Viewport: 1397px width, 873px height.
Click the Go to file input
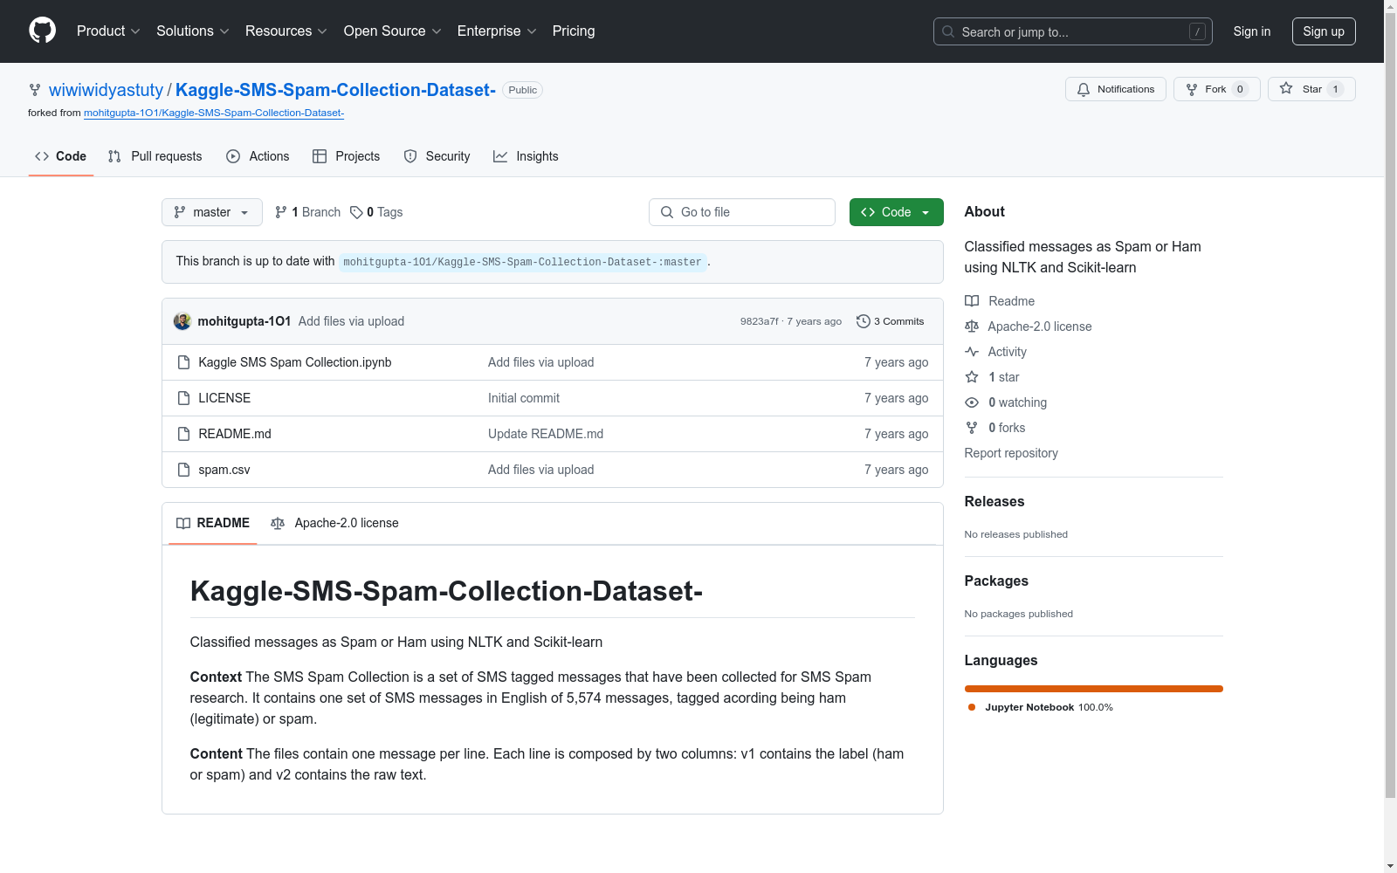coord(742,212)
